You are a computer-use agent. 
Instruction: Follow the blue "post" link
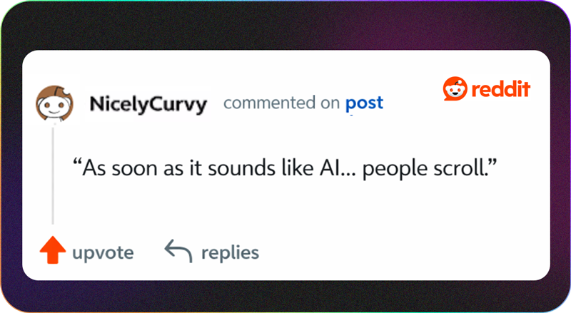pyautogui.click(x=364, y=103)
